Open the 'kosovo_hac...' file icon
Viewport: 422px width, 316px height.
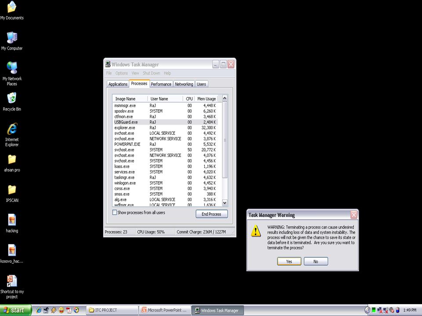coord(12,254)
